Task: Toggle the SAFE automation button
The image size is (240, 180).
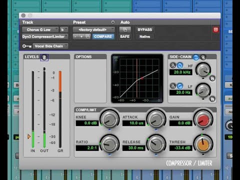Action: point(124,36)
